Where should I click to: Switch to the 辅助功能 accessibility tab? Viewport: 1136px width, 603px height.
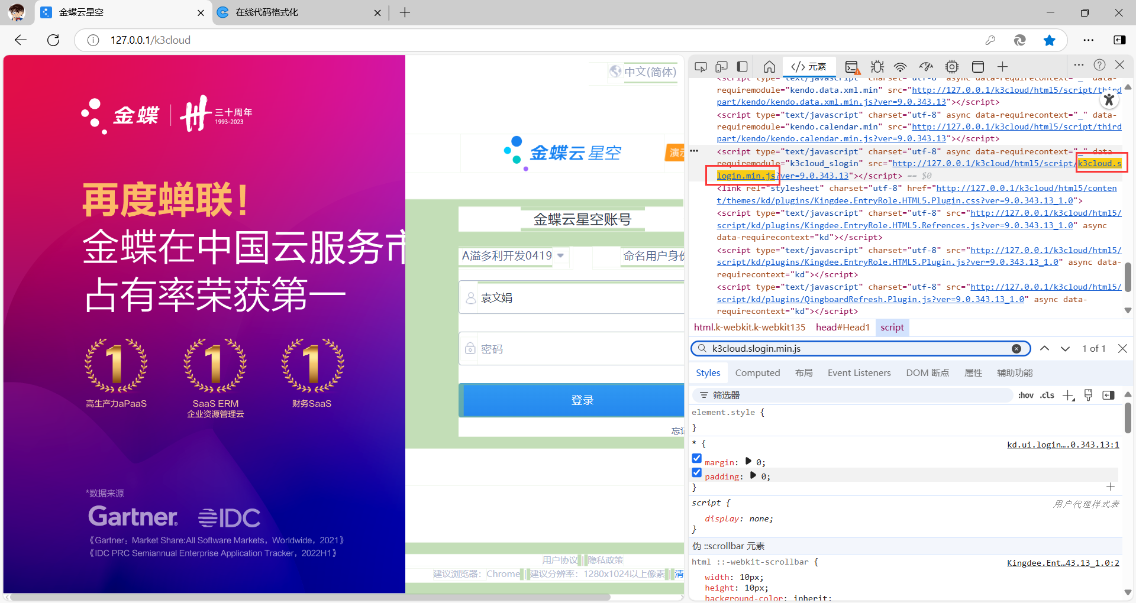tap(1015, 373)
